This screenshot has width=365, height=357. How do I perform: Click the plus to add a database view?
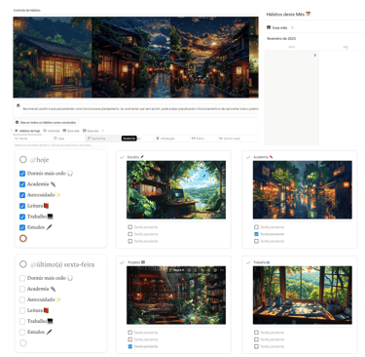[x=103, y=131]
